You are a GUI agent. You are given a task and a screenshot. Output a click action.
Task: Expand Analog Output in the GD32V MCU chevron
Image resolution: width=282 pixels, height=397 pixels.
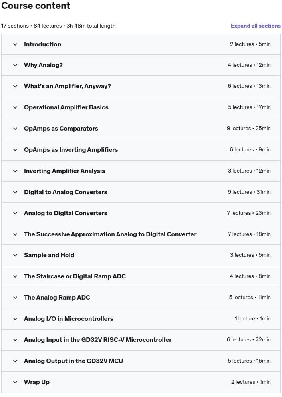point(15,361)
